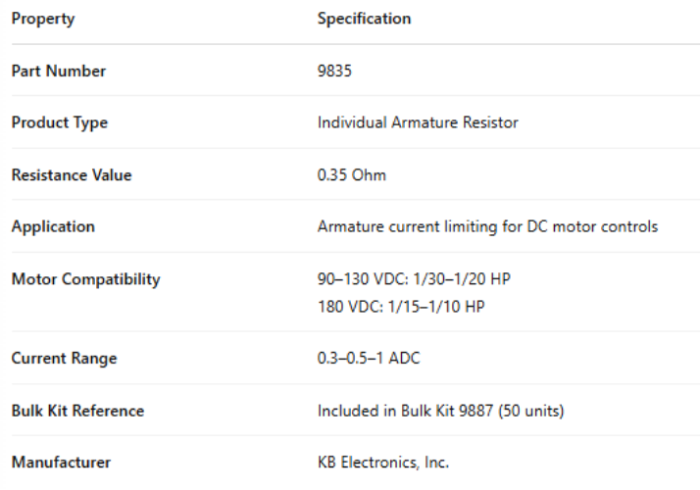The image size is (700, 490).
Task: Click the Property column header
Action: pyautogui.click(x=42, y=19)
